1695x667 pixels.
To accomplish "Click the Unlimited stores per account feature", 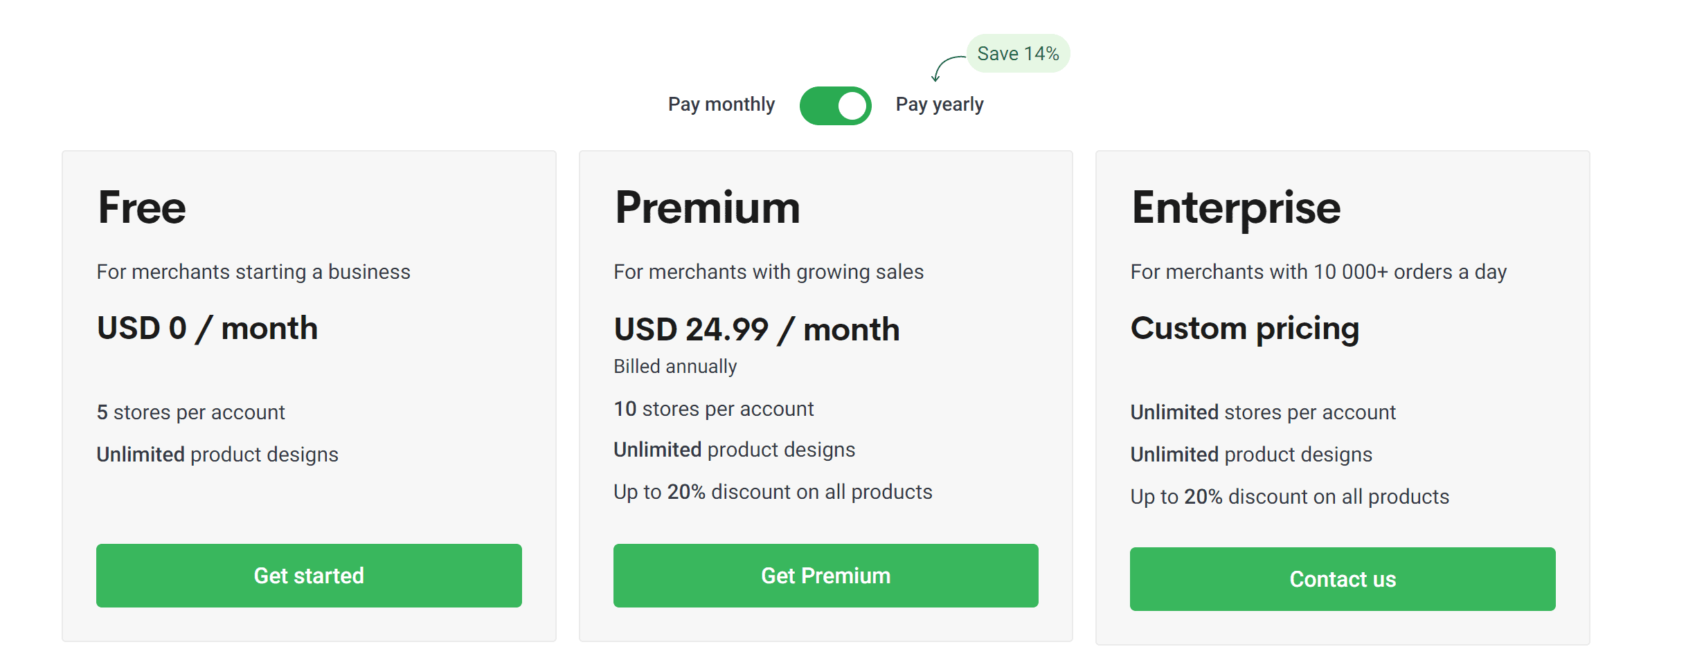I will (1262, 412).
